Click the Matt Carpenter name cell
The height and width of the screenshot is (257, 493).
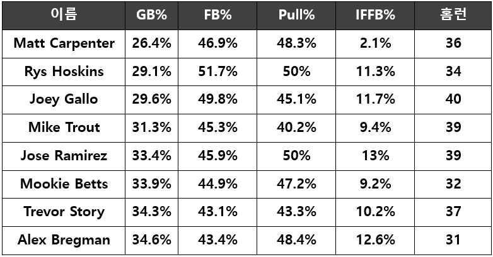click(x=64, y=43)
